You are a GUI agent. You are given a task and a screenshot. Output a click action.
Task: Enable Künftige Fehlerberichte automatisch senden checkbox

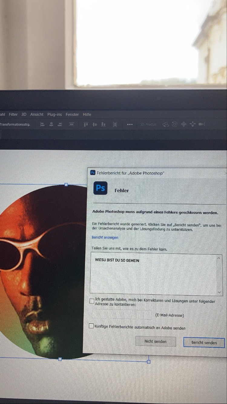coord(91,326)
